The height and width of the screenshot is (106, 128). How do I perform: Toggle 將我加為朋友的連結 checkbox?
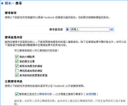(17, 66)
